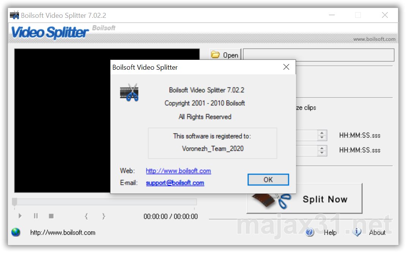This screenshot has width=406, height=253.
Task: Click the video seek slider handle
Action: pos(15,202)
